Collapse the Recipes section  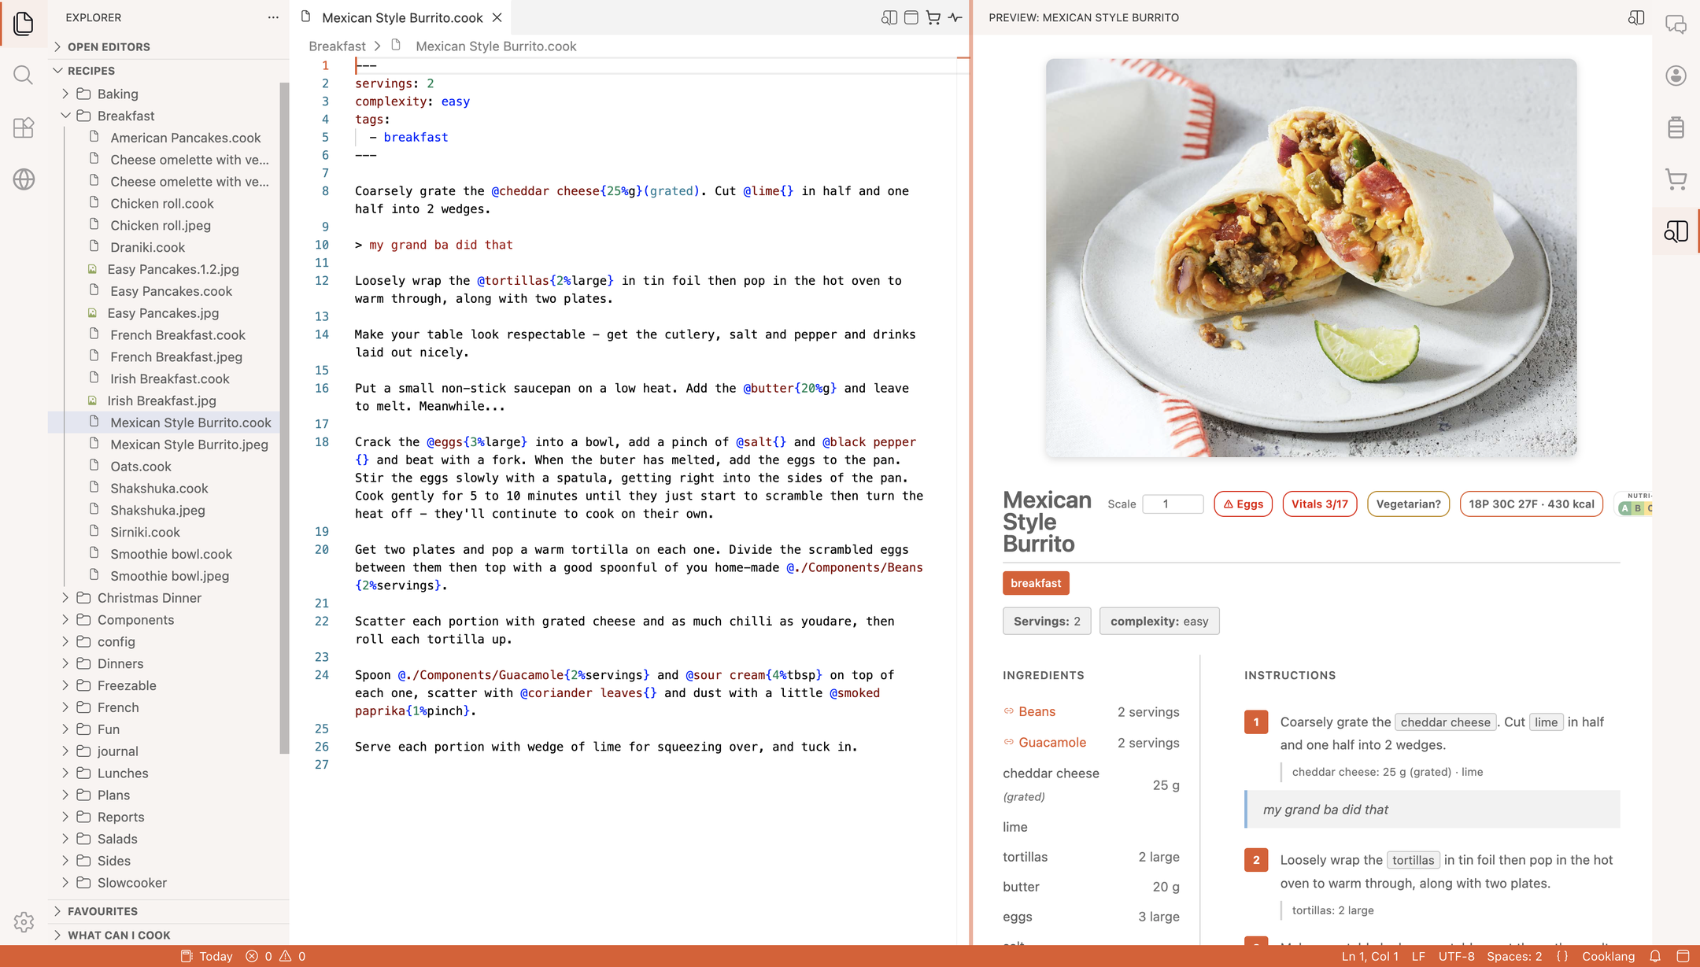(x=169, y=70)
